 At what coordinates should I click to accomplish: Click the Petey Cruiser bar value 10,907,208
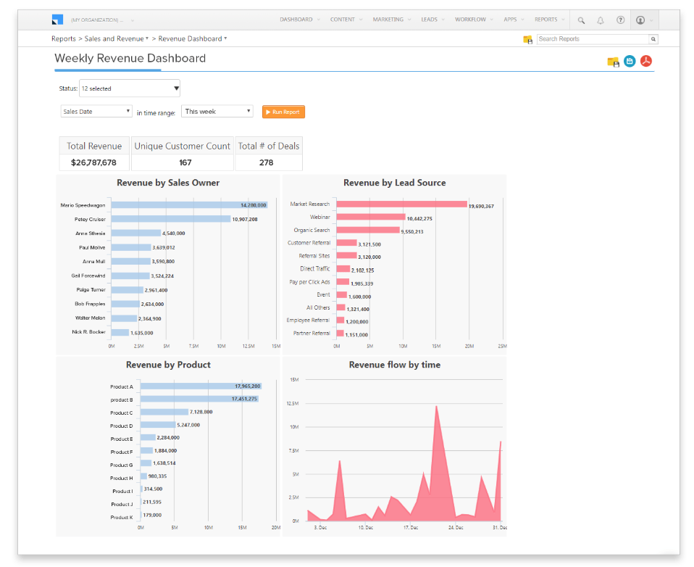[x=245, y=219]
